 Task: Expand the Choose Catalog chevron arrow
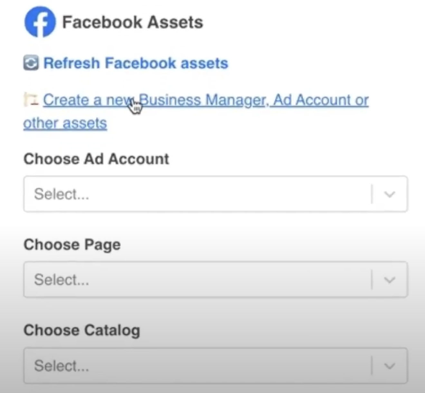(390, 366)
